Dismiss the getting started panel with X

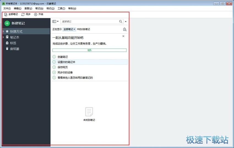click(123, 36)
